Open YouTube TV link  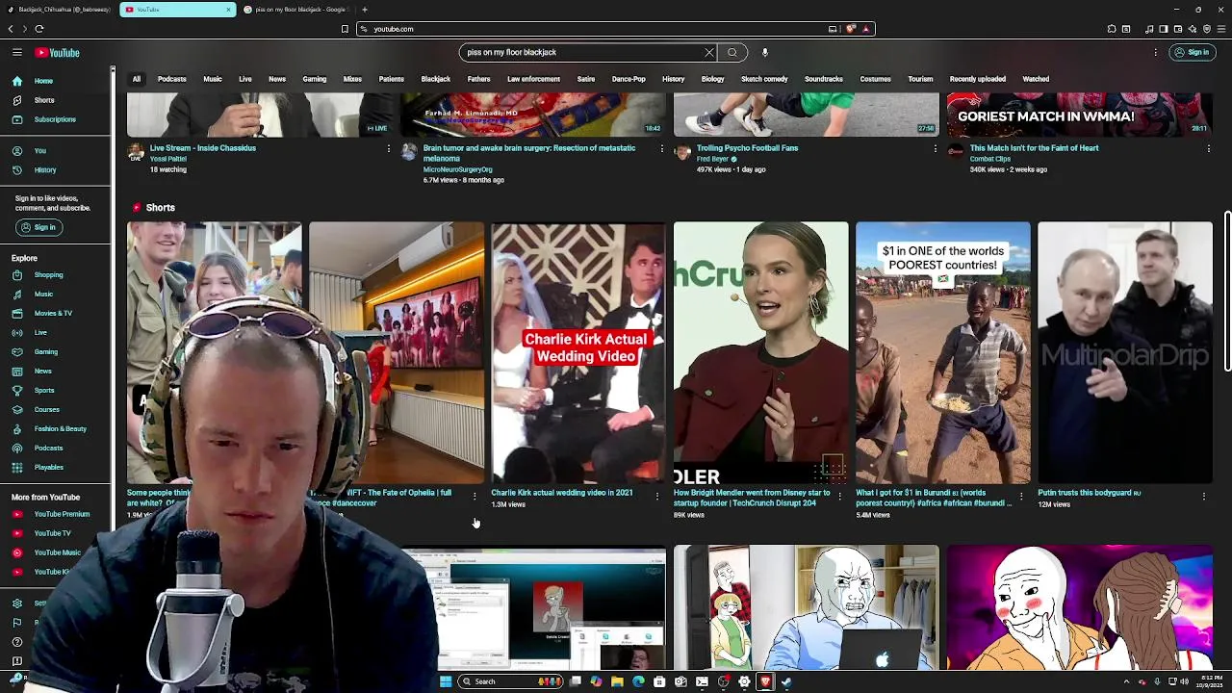56,533
